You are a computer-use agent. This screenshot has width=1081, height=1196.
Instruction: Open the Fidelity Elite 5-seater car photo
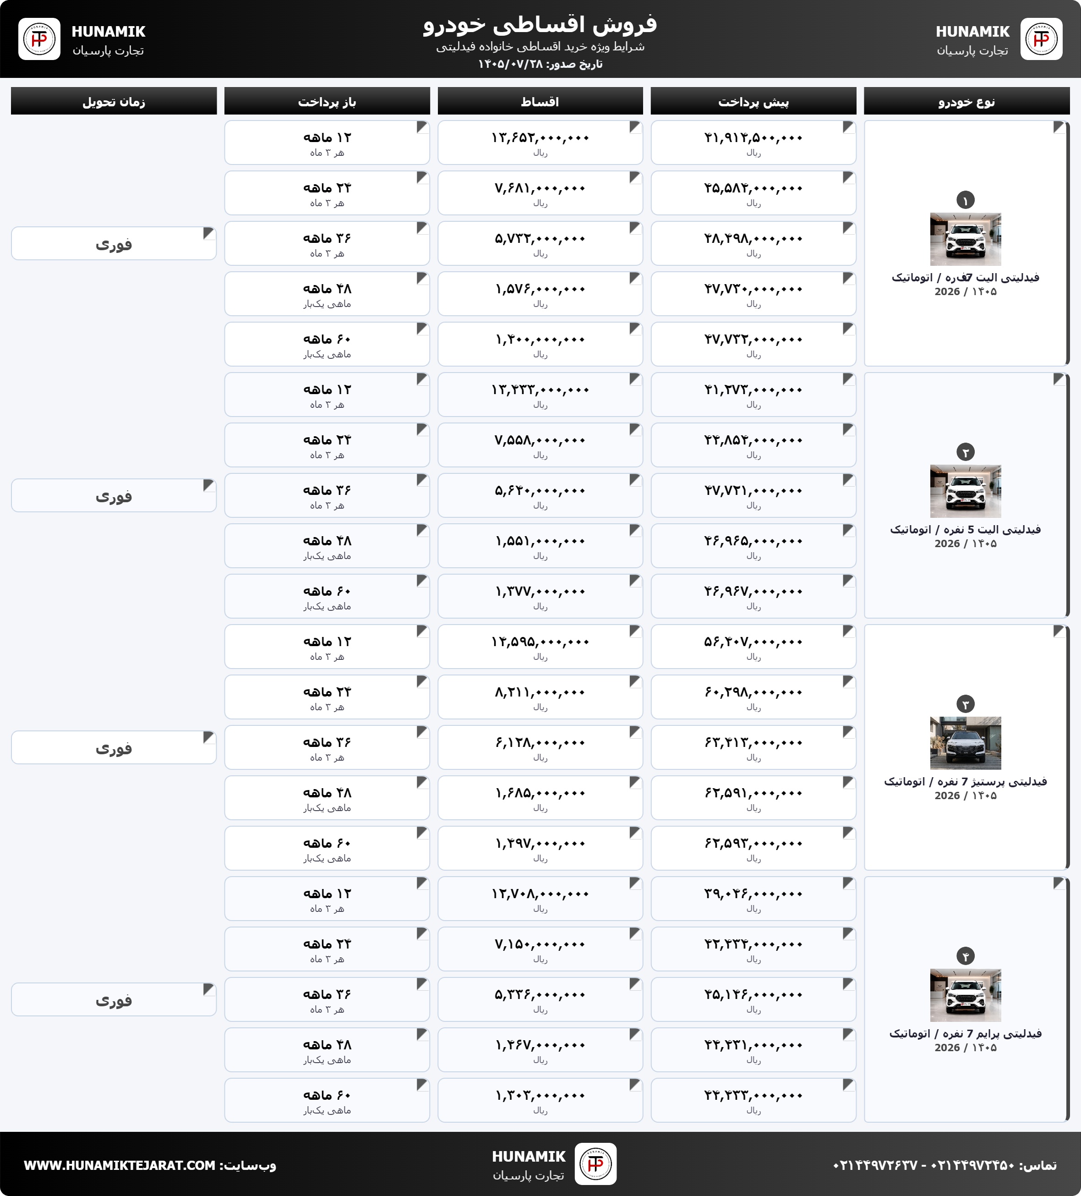coord(966,491)
